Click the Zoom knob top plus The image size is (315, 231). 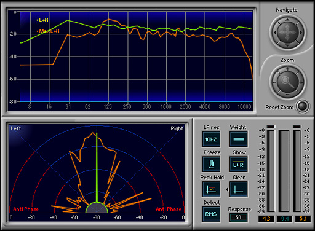pyautogui.click(x=287, y=69)
